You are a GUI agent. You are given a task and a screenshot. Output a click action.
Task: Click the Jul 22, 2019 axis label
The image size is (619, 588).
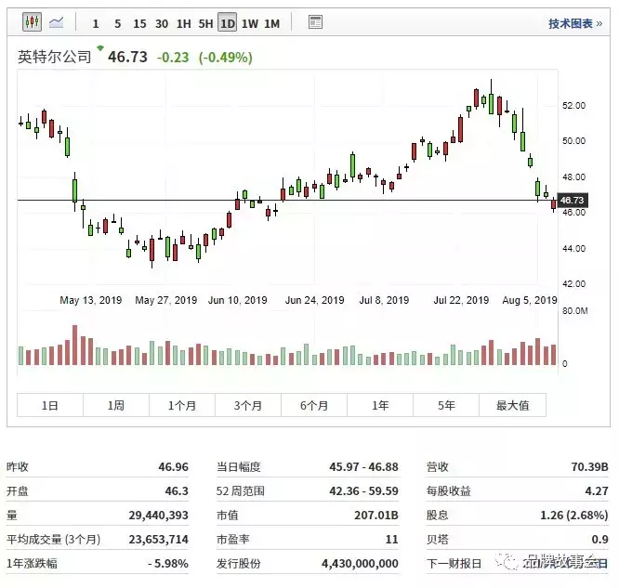click(x=461, y=300)
